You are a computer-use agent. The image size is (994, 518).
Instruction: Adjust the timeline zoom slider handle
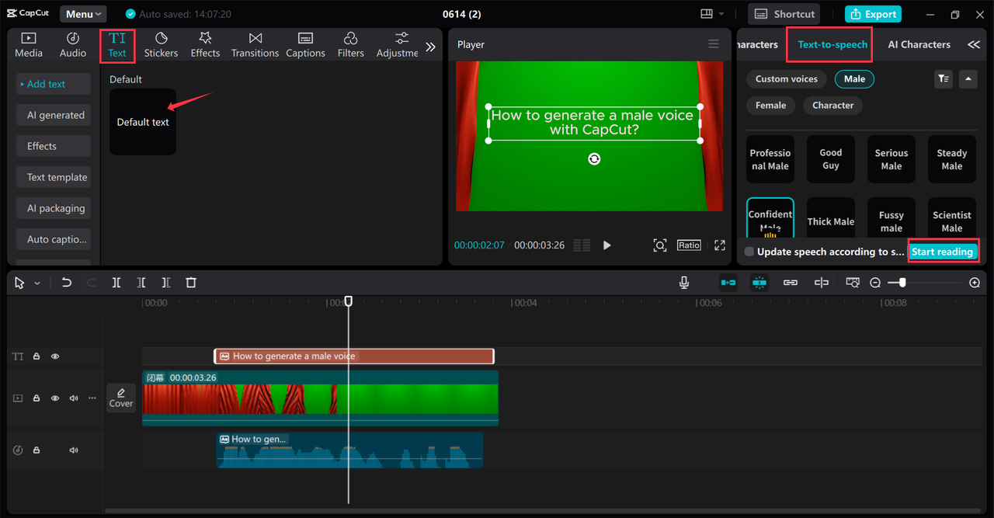coord(902,283)
